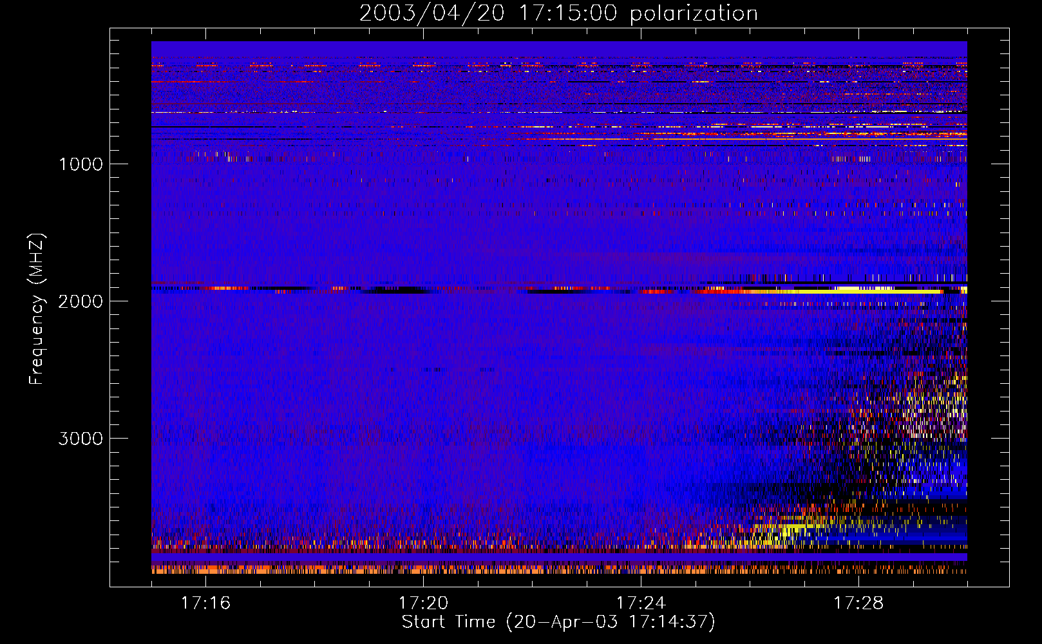Click the 'Start Time (20-Apr-03 17:14:37)' label

558,622
